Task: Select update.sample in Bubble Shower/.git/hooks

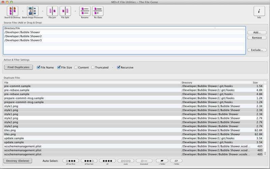Action: click(134, 142)
